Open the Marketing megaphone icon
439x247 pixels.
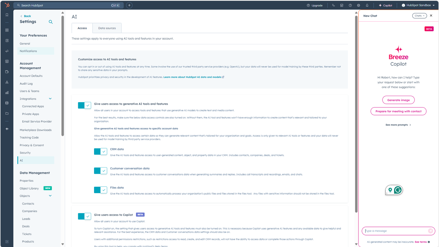pos(7,51)
